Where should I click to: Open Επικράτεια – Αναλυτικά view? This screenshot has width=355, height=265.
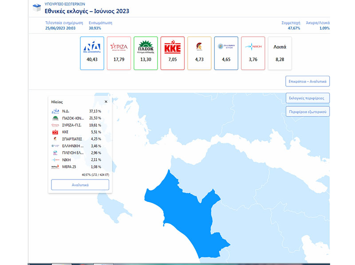point(308,82)
